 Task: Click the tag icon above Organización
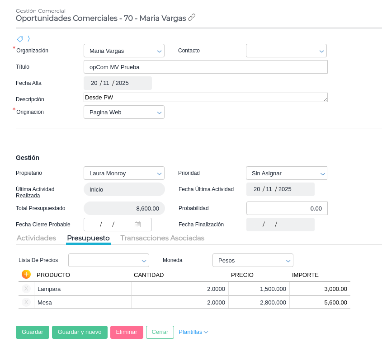pos(20,39)
